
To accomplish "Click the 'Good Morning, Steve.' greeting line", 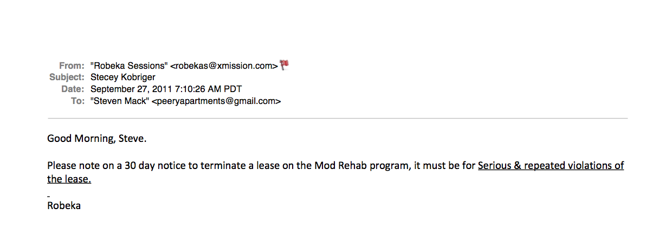I will [x=97, y=139].
